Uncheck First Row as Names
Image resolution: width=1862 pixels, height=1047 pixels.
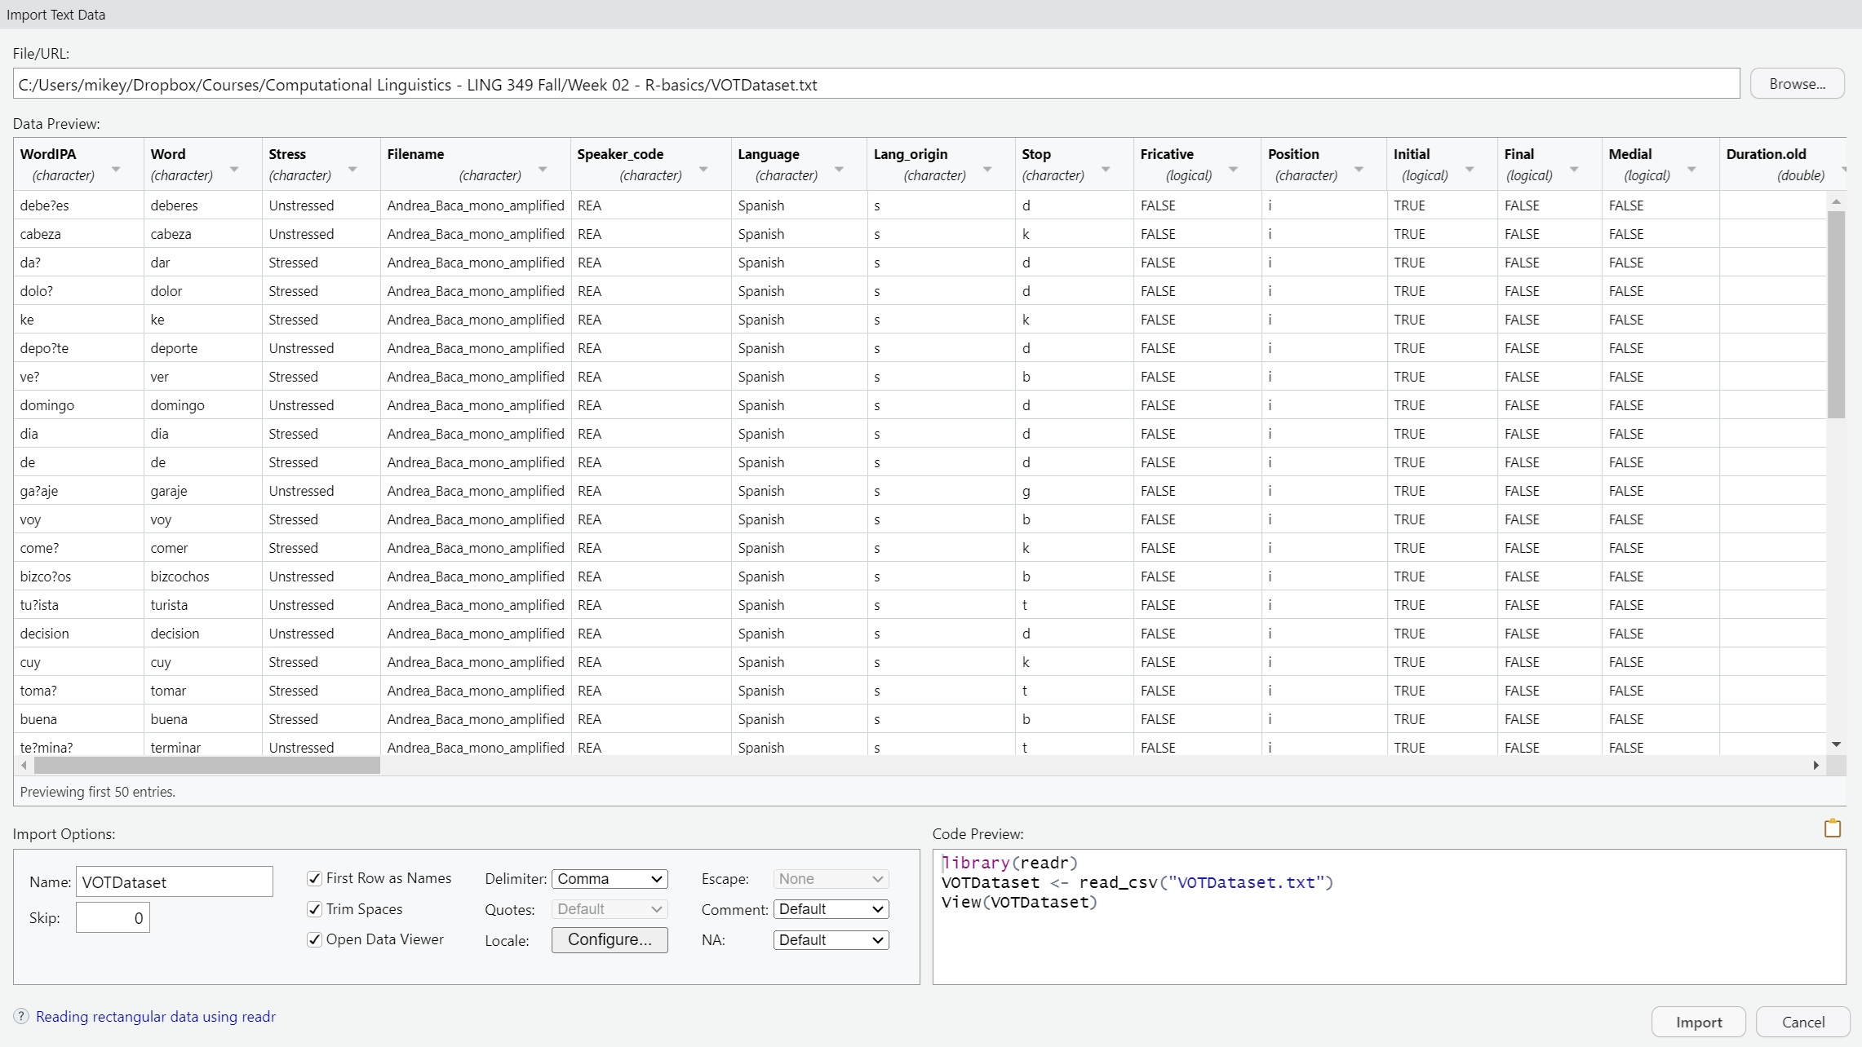314,878
